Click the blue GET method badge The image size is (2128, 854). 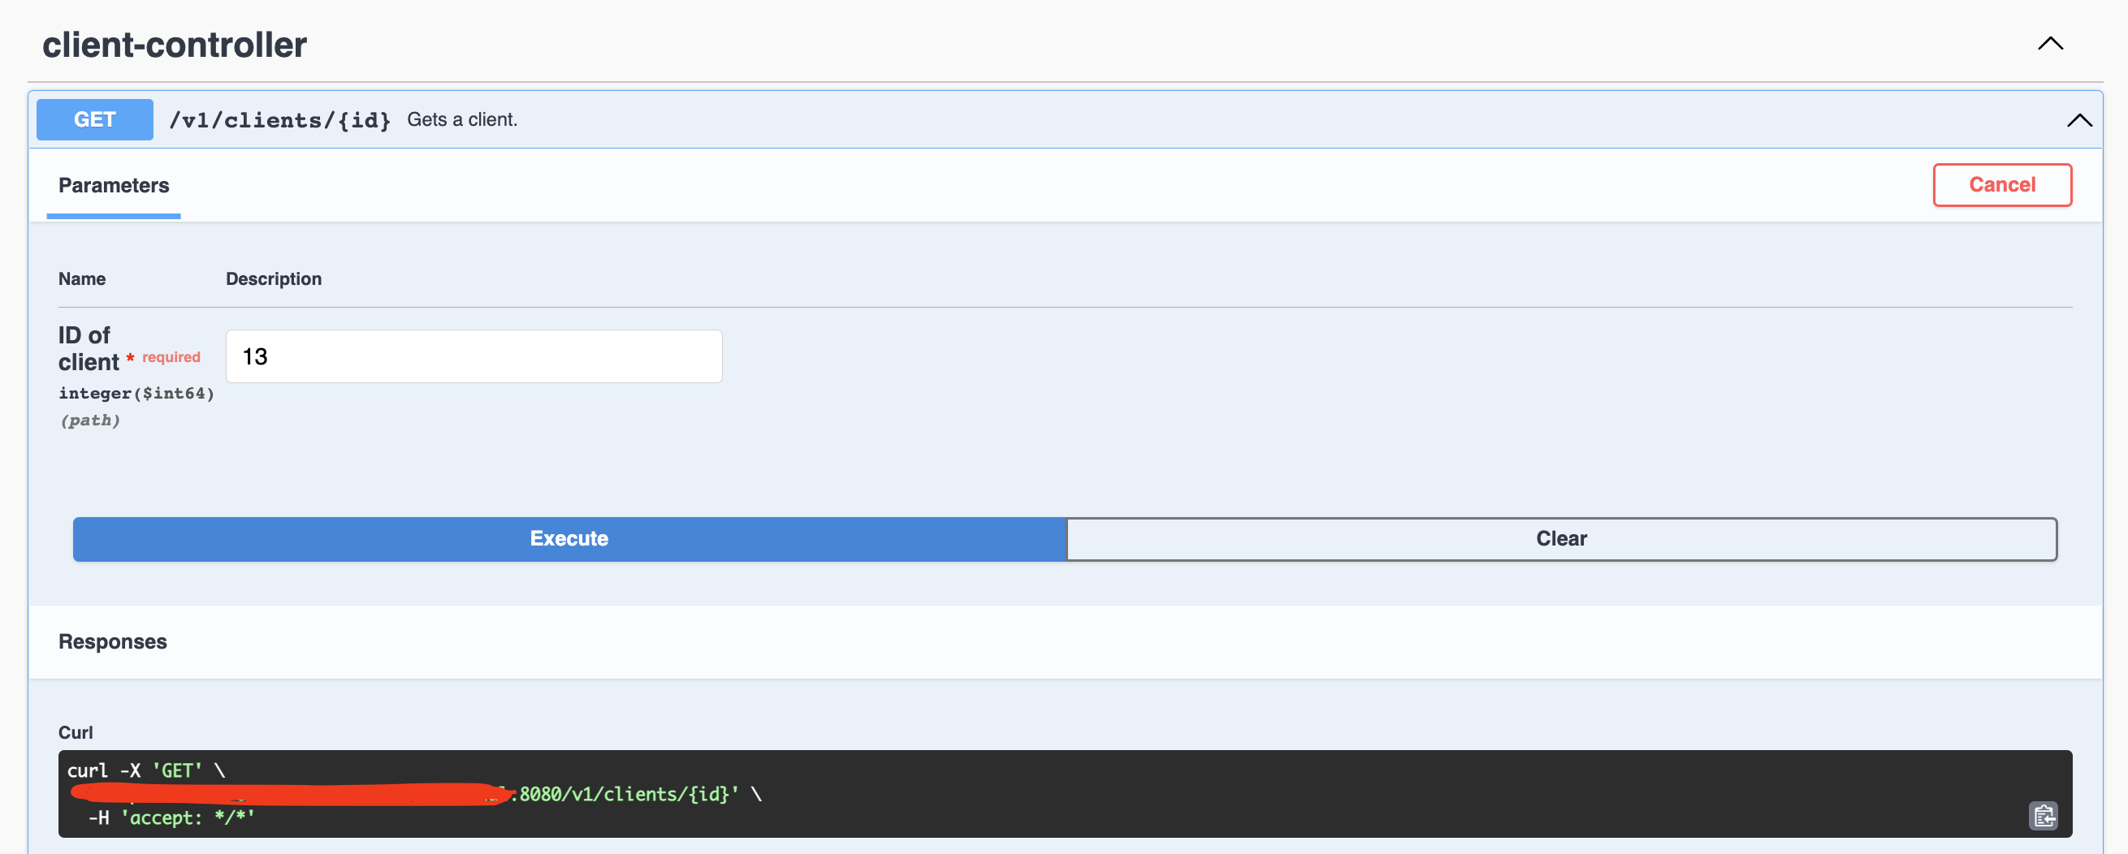click(94, 120)
